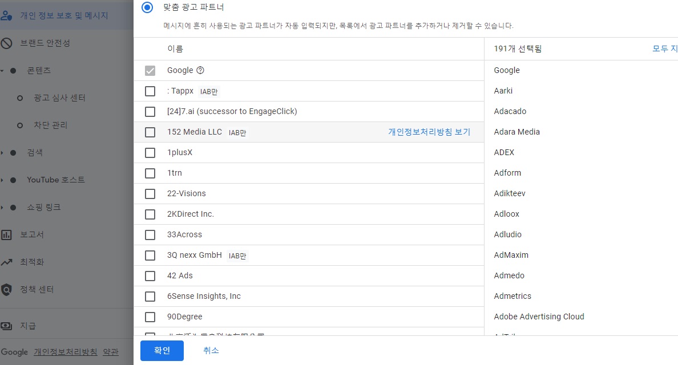Check the 1trn checkbox
Screen dimensions: 678x365
tap(150, 173)
